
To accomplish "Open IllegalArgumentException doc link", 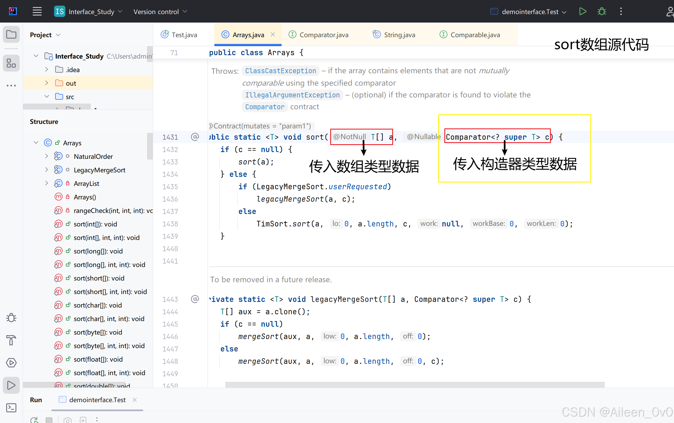I will (x=292, y=95).
